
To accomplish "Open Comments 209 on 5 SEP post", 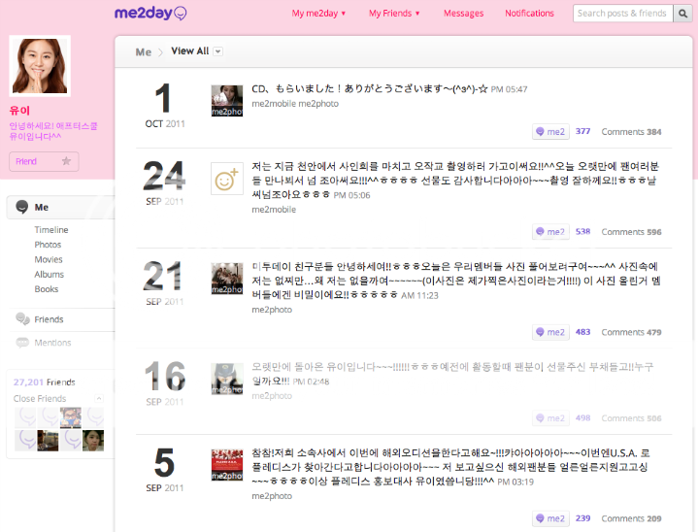I will click(x=631, y=518).
